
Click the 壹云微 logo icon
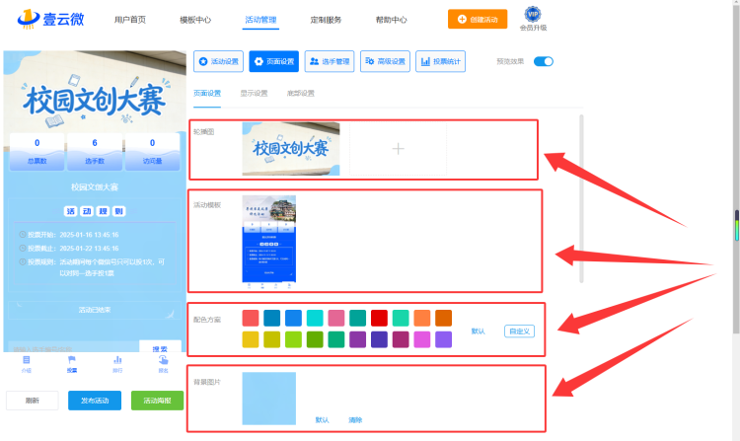pos(29,19)
